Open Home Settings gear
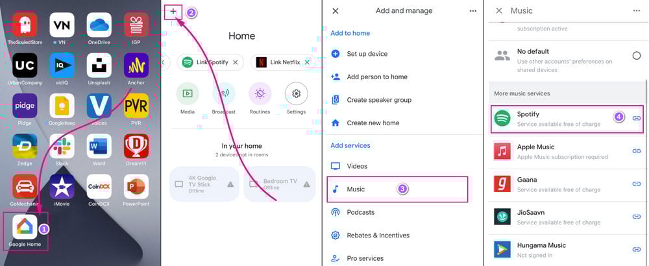 pyautogui.click(x=297, y=93)
